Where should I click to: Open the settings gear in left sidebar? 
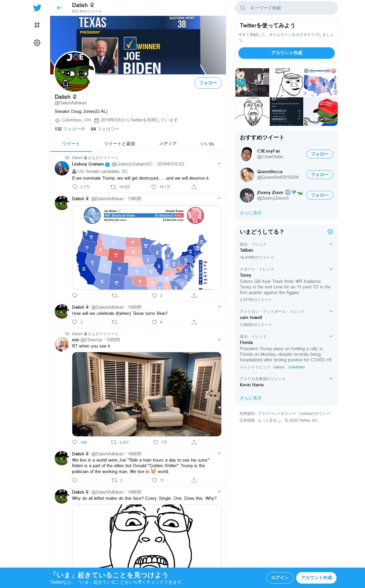37,43
